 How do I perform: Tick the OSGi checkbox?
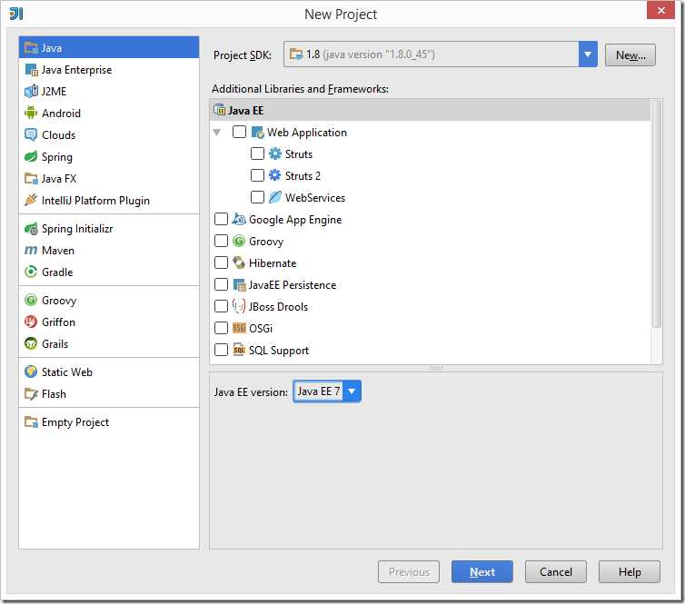[x=221, y=328]
